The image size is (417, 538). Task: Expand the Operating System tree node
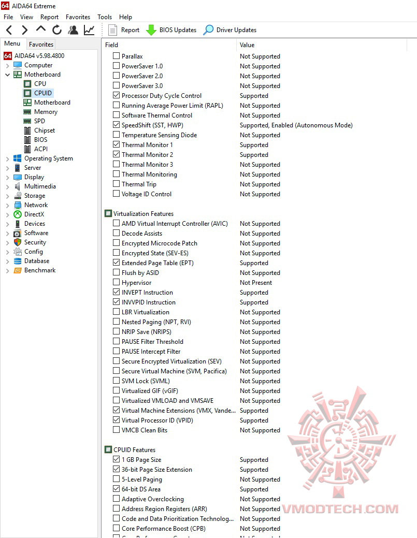pyautogui.click(x=7, y=158)
